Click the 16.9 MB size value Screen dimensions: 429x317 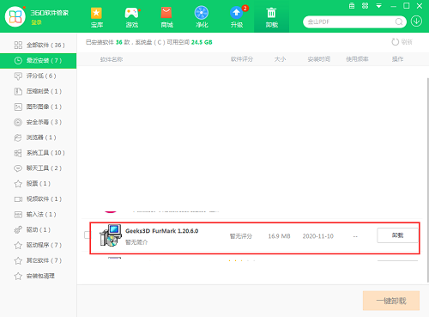tap(279, 236)
